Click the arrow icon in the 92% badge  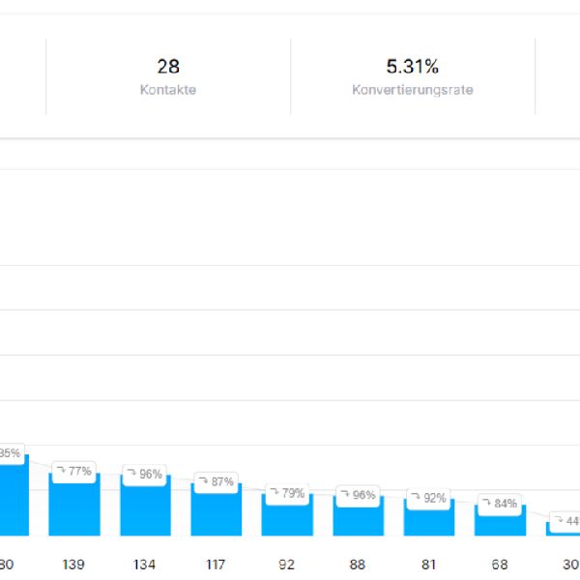(417, 498)
